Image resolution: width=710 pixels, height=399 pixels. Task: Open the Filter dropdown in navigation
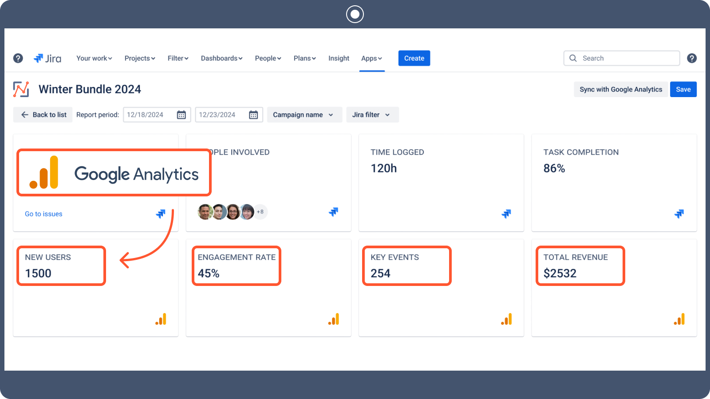[x=178, y=58]
